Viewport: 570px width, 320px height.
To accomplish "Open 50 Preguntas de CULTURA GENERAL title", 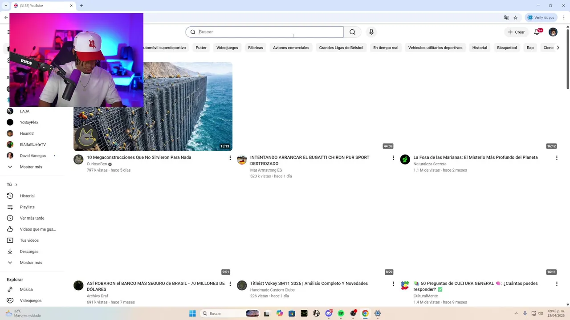I will [x=476, y=286].
